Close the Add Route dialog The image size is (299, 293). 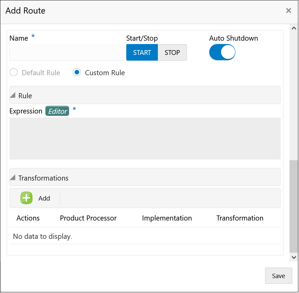coord(289,11)
